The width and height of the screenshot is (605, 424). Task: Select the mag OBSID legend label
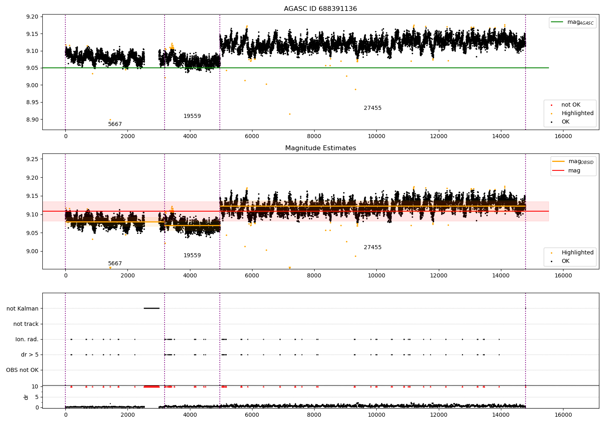pos(581,162)
